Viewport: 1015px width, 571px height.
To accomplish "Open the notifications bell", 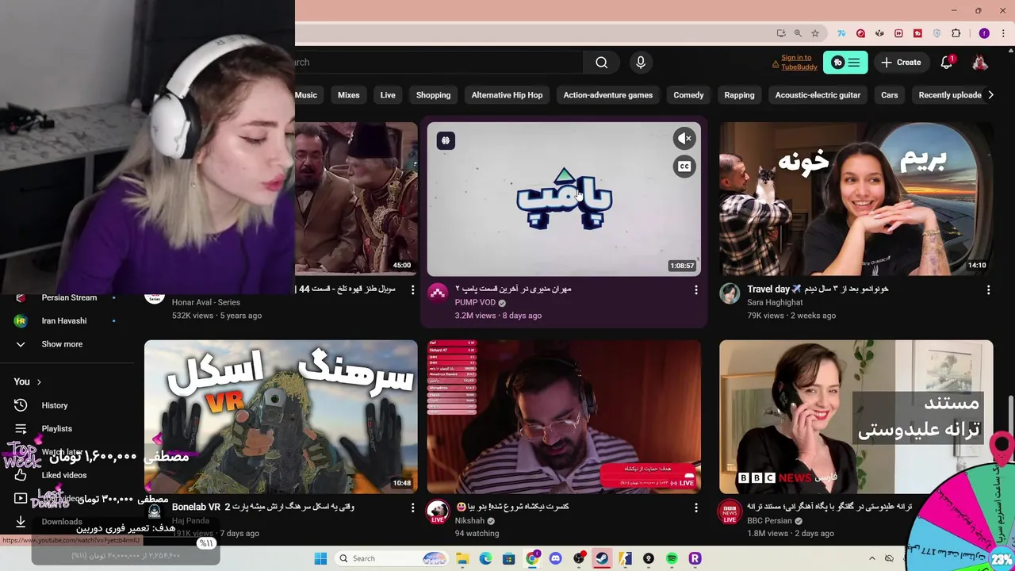I will tap(947, 63).
